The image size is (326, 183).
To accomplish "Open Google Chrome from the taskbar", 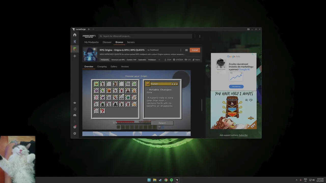I will pyautogui.click(x=166, y=180).
